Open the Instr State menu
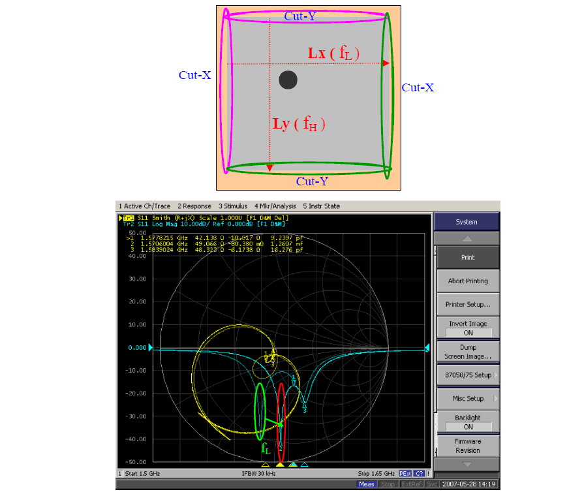 [321, 206]
